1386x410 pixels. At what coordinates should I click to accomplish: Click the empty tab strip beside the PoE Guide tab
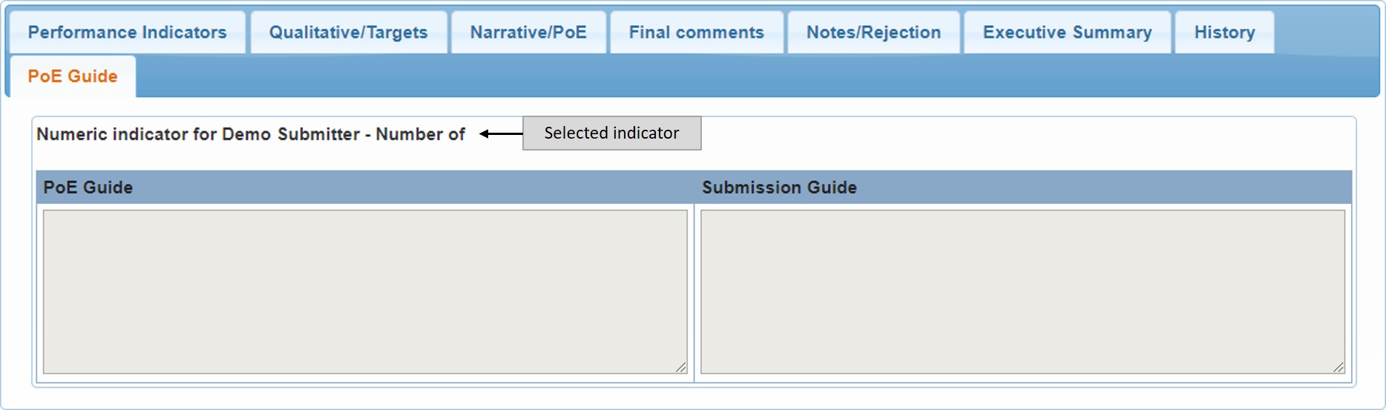pos(742,76)
